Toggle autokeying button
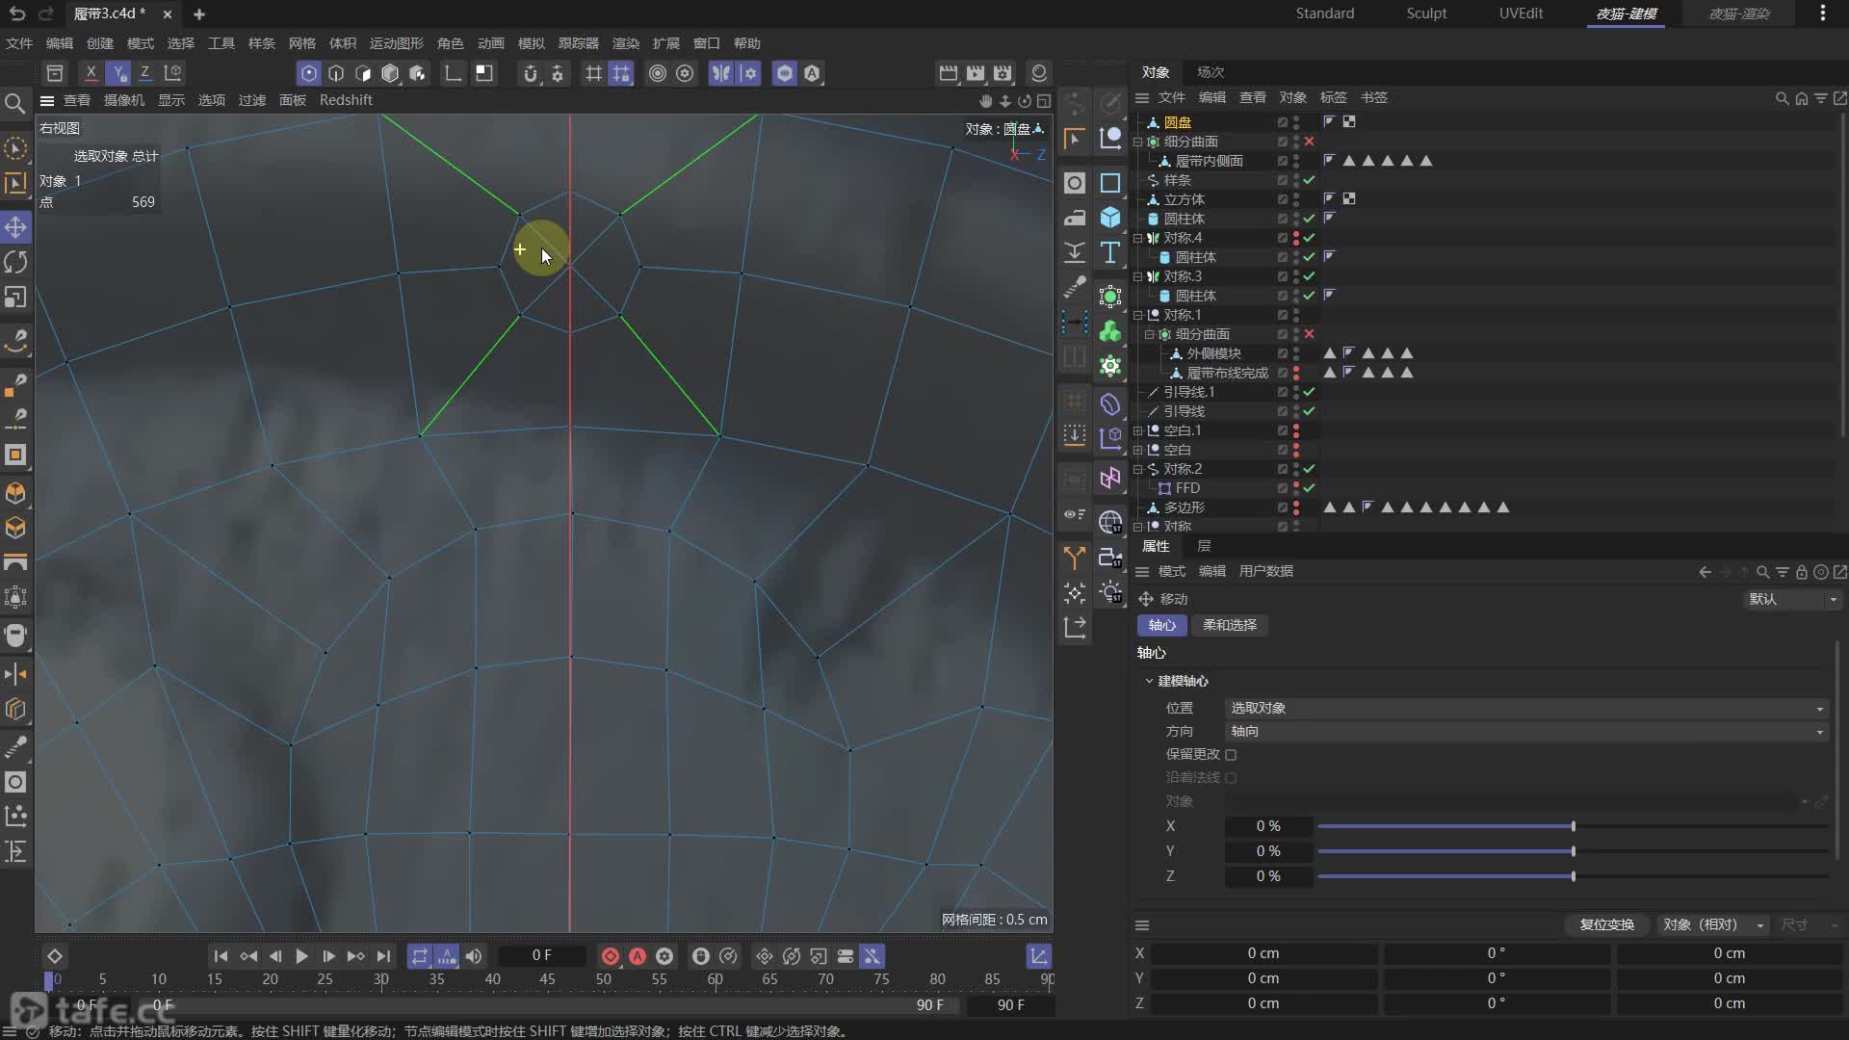 (638, 956)
